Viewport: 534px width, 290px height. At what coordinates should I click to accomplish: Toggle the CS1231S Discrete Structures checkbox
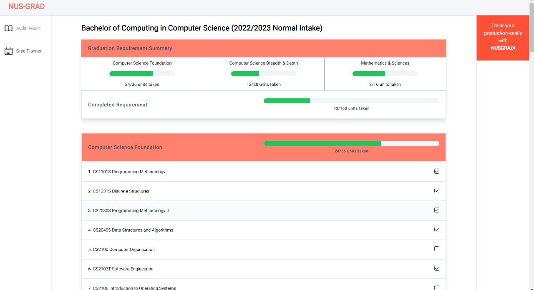pyautogui.click(x=437, y=190)
